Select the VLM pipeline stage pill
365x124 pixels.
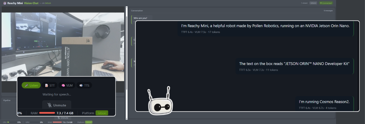[67, 85]
